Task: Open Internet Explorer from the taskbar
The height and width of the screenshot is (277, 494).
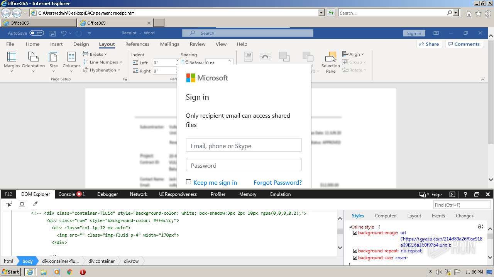Action: click(30, 272)
